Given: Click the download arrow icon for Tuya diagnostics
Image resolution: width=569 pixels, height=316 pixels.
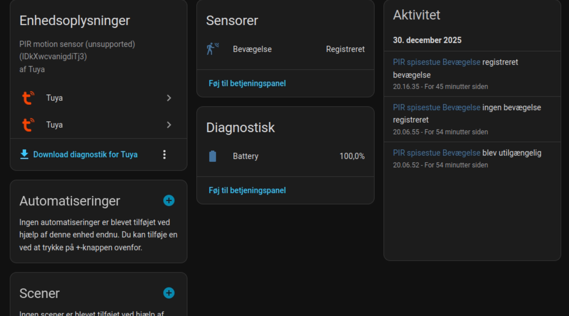Looking at the screenshot, I should [x=24, y=155].
